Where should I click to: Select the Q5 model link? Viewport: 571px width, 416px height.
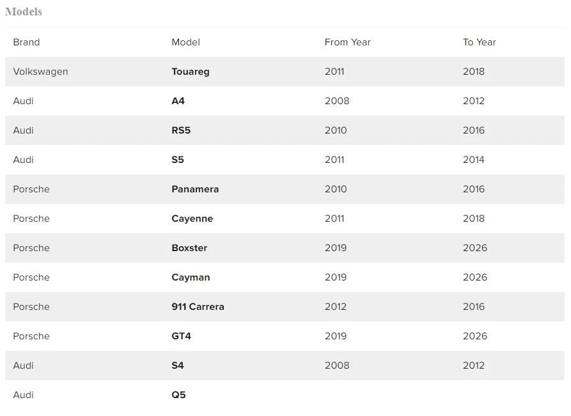click(178, 395)
